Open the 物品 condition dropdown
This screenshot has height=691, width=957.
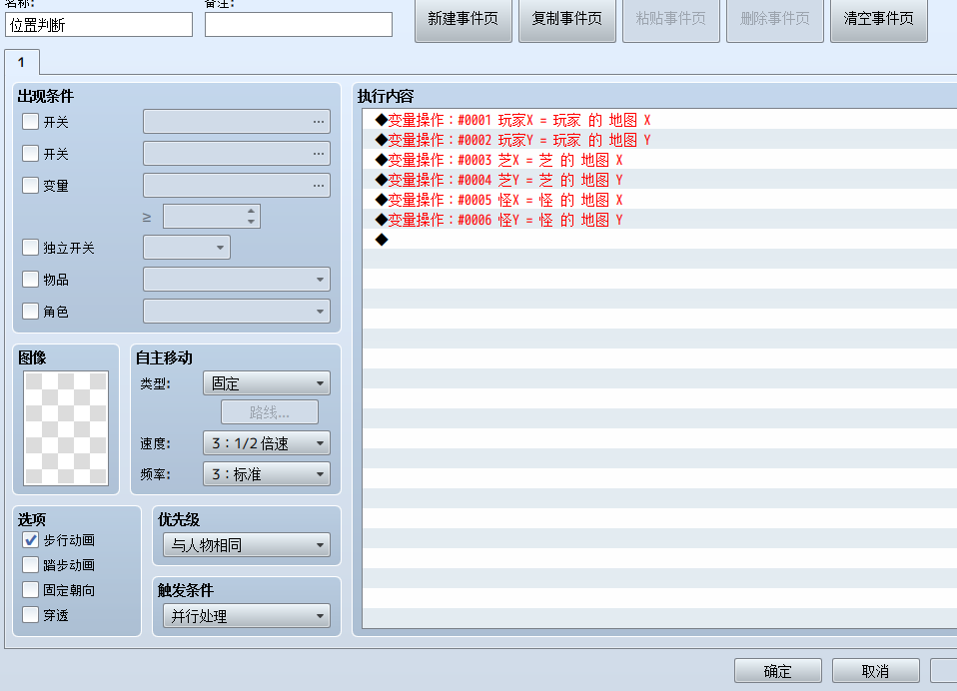237,280
